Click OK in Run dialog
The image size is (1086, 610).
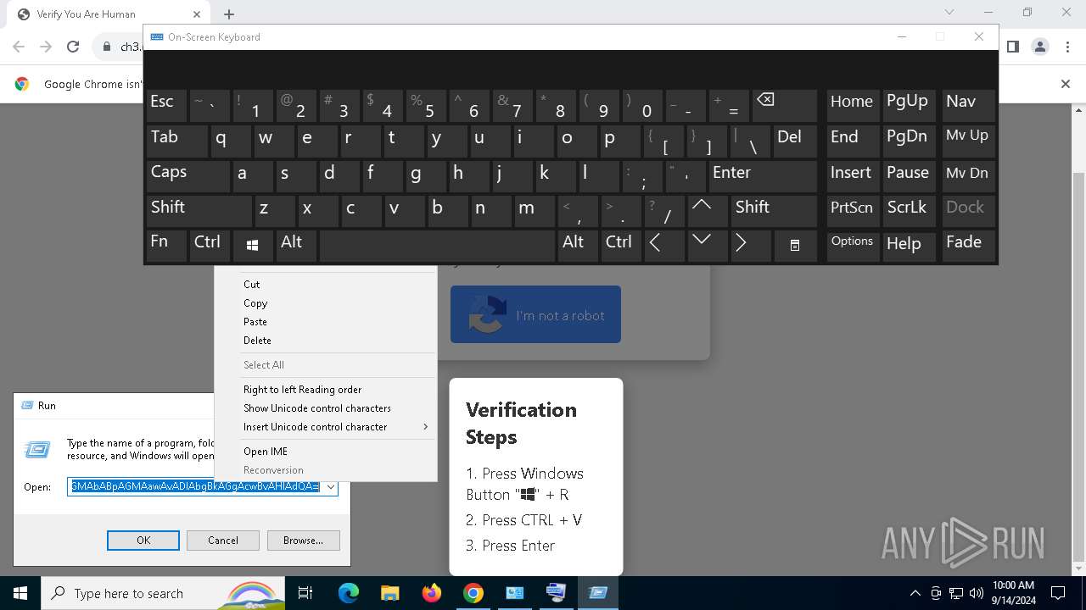click(x=143, y=541)
